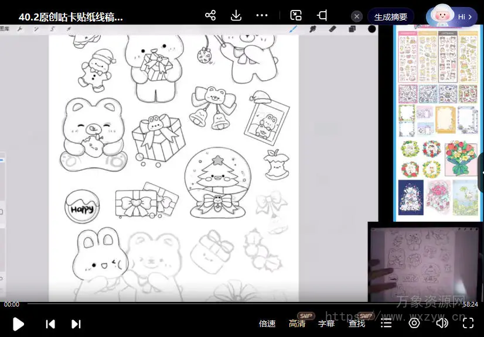Play the video
The width and height of the screenshot is (484, 337).
point(18,324)
